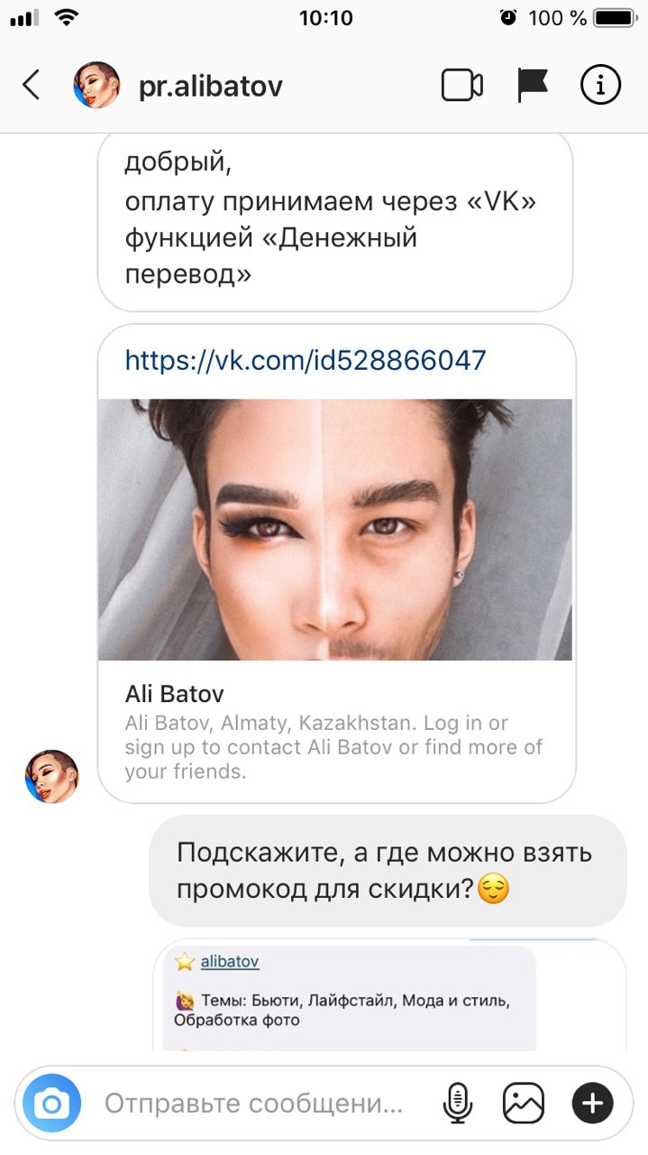Tap the black plus button

(x=593, y=1103)
